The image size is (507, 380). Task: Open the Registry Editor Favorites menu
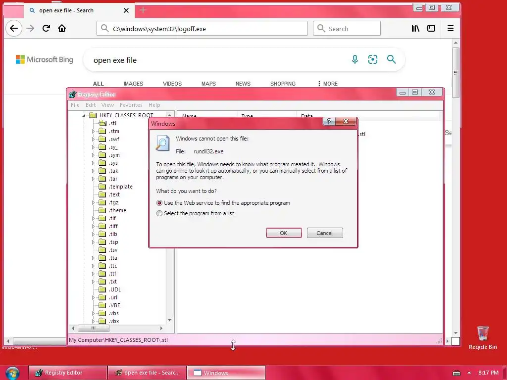[131, 105]
